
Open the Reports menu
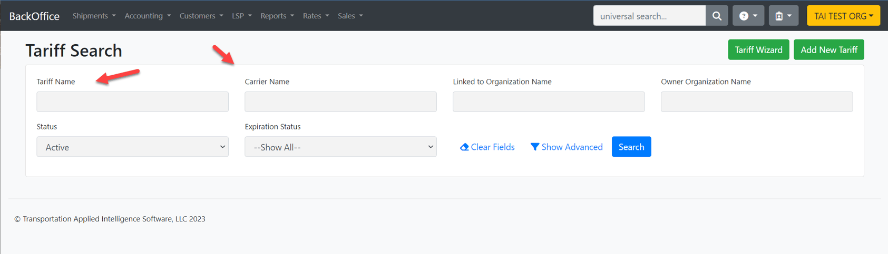[277, 16]
